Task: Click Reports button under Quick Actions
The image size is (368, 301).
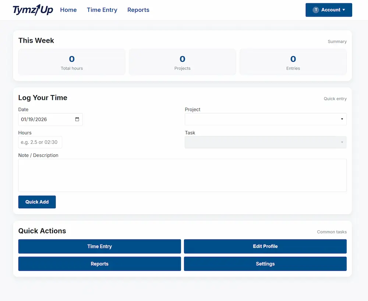Action: pos(99,264)
